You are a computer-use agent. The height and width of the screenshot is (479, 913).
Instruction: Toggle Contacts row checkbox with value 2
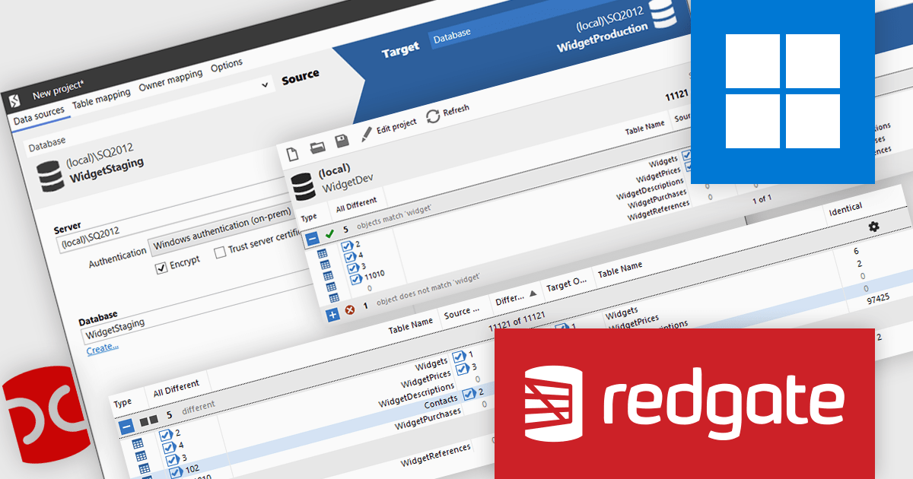469,392
